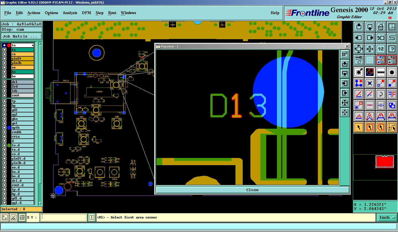Click the Popview topmost window-link icon
This screenshot has width=398, height=232.
pos(345,54)
